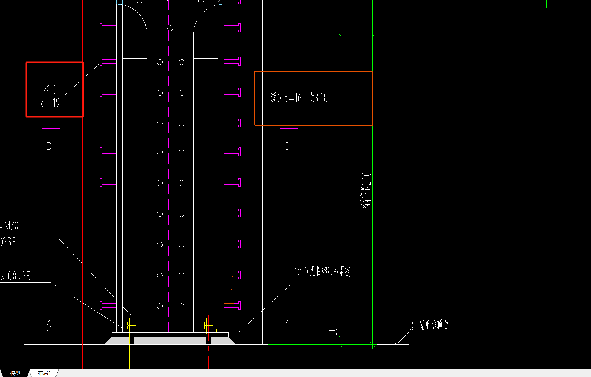Click the elevation triangle symbol

pyautogui.click(x=396, y=338)
